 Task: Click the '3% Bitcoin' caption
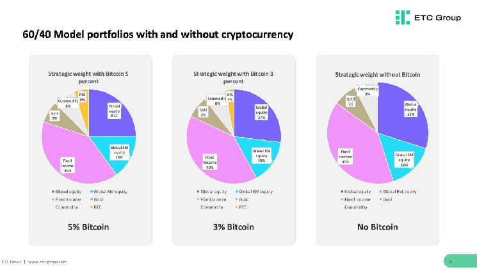coord(233,227)
